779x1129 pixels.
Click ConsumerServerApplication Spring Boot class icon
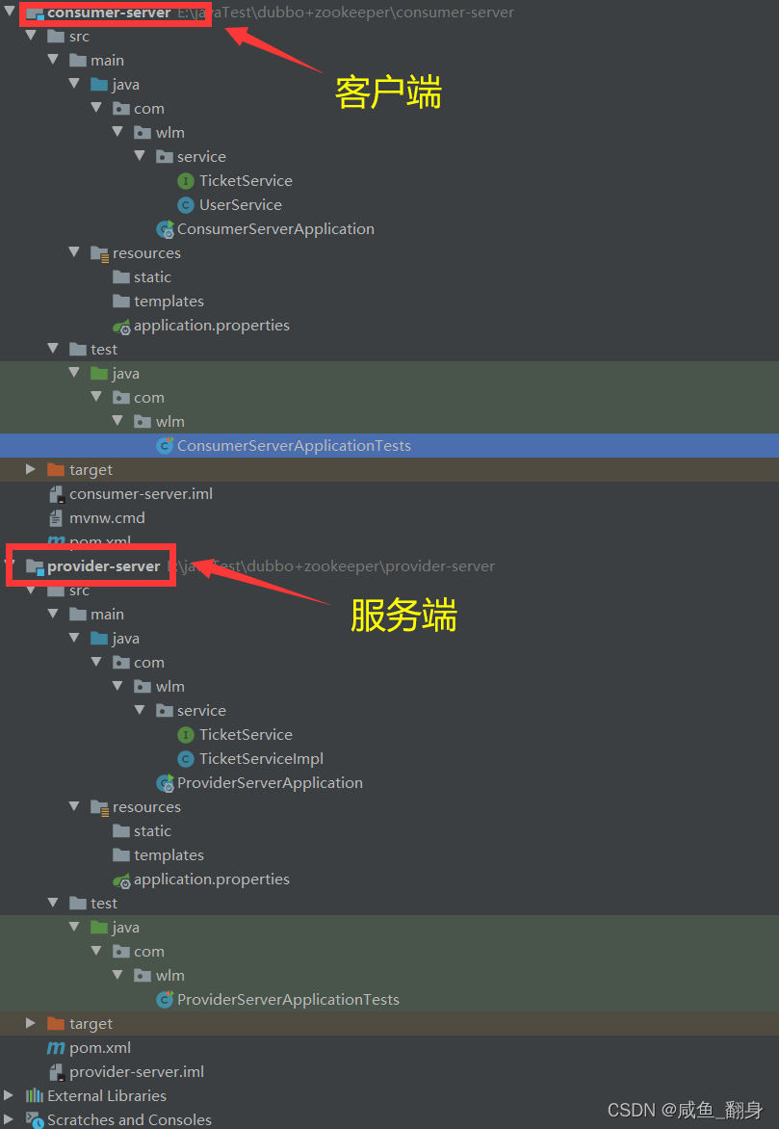coord(165,229)
